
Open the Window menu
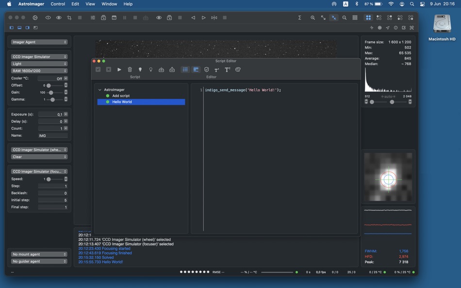pyautogui.click(x=109, y=4)
